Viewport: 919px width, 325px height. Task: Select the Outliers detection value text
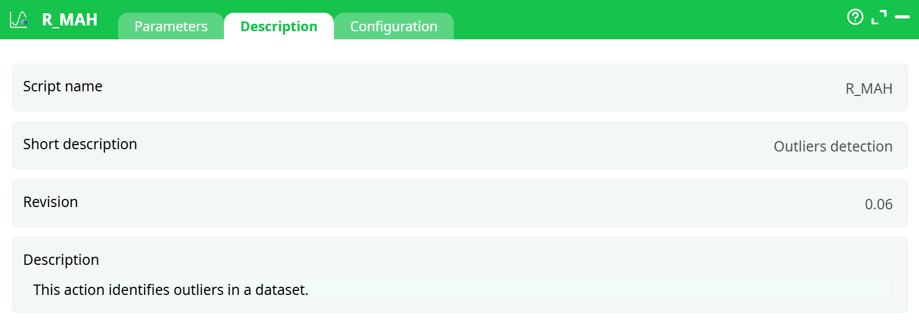(x=832, y=147)
